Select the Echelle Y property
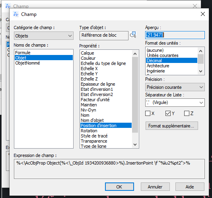This screenshot has height=198, width=212. pos(106,74)
